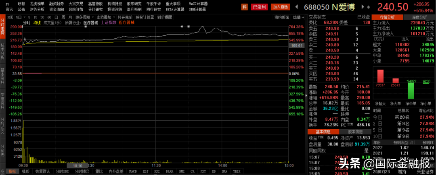Open the BETA计算器 tool
Viewport: 436px width, 175px height.
pyautogui.click(x=175, y=9)
